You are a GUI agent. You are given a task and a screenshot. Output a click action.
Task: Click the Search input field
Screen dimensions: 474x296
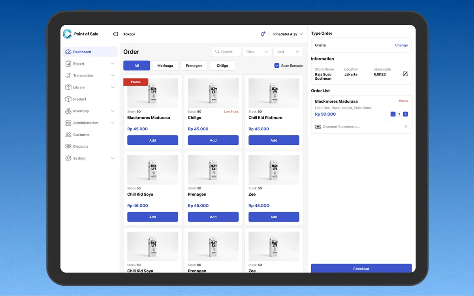(x=226, y=52)
